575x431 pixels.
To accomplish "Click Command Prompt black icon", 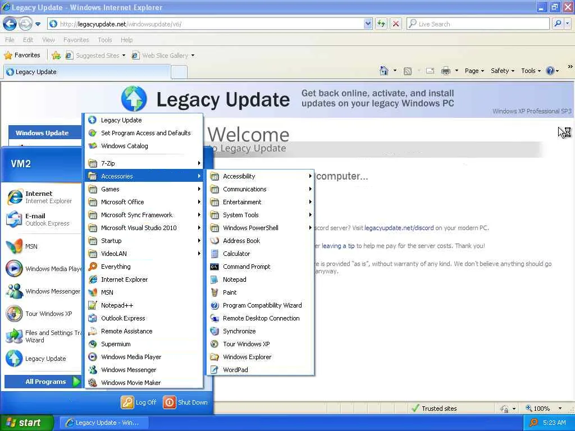I will click(215, 267).
